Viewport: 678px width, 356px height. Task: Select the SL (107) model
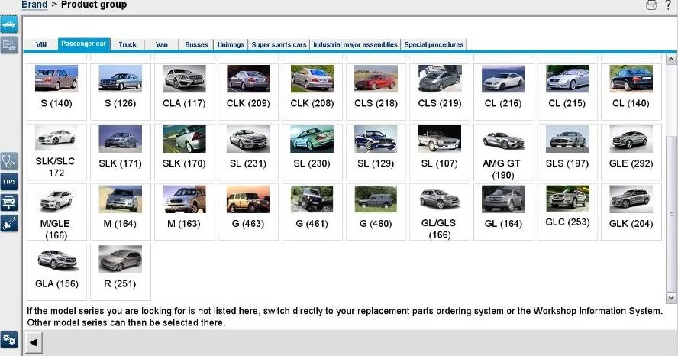pos(440,152)
